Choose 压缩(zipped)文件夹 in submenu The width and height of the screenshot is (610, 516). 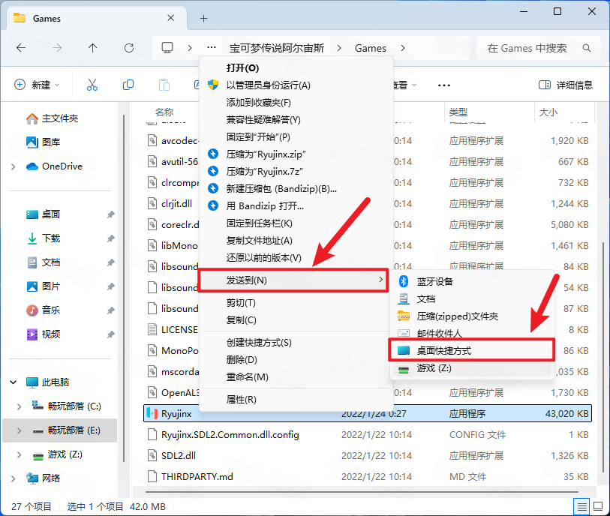pyautogui.click(x=472, y=316)
